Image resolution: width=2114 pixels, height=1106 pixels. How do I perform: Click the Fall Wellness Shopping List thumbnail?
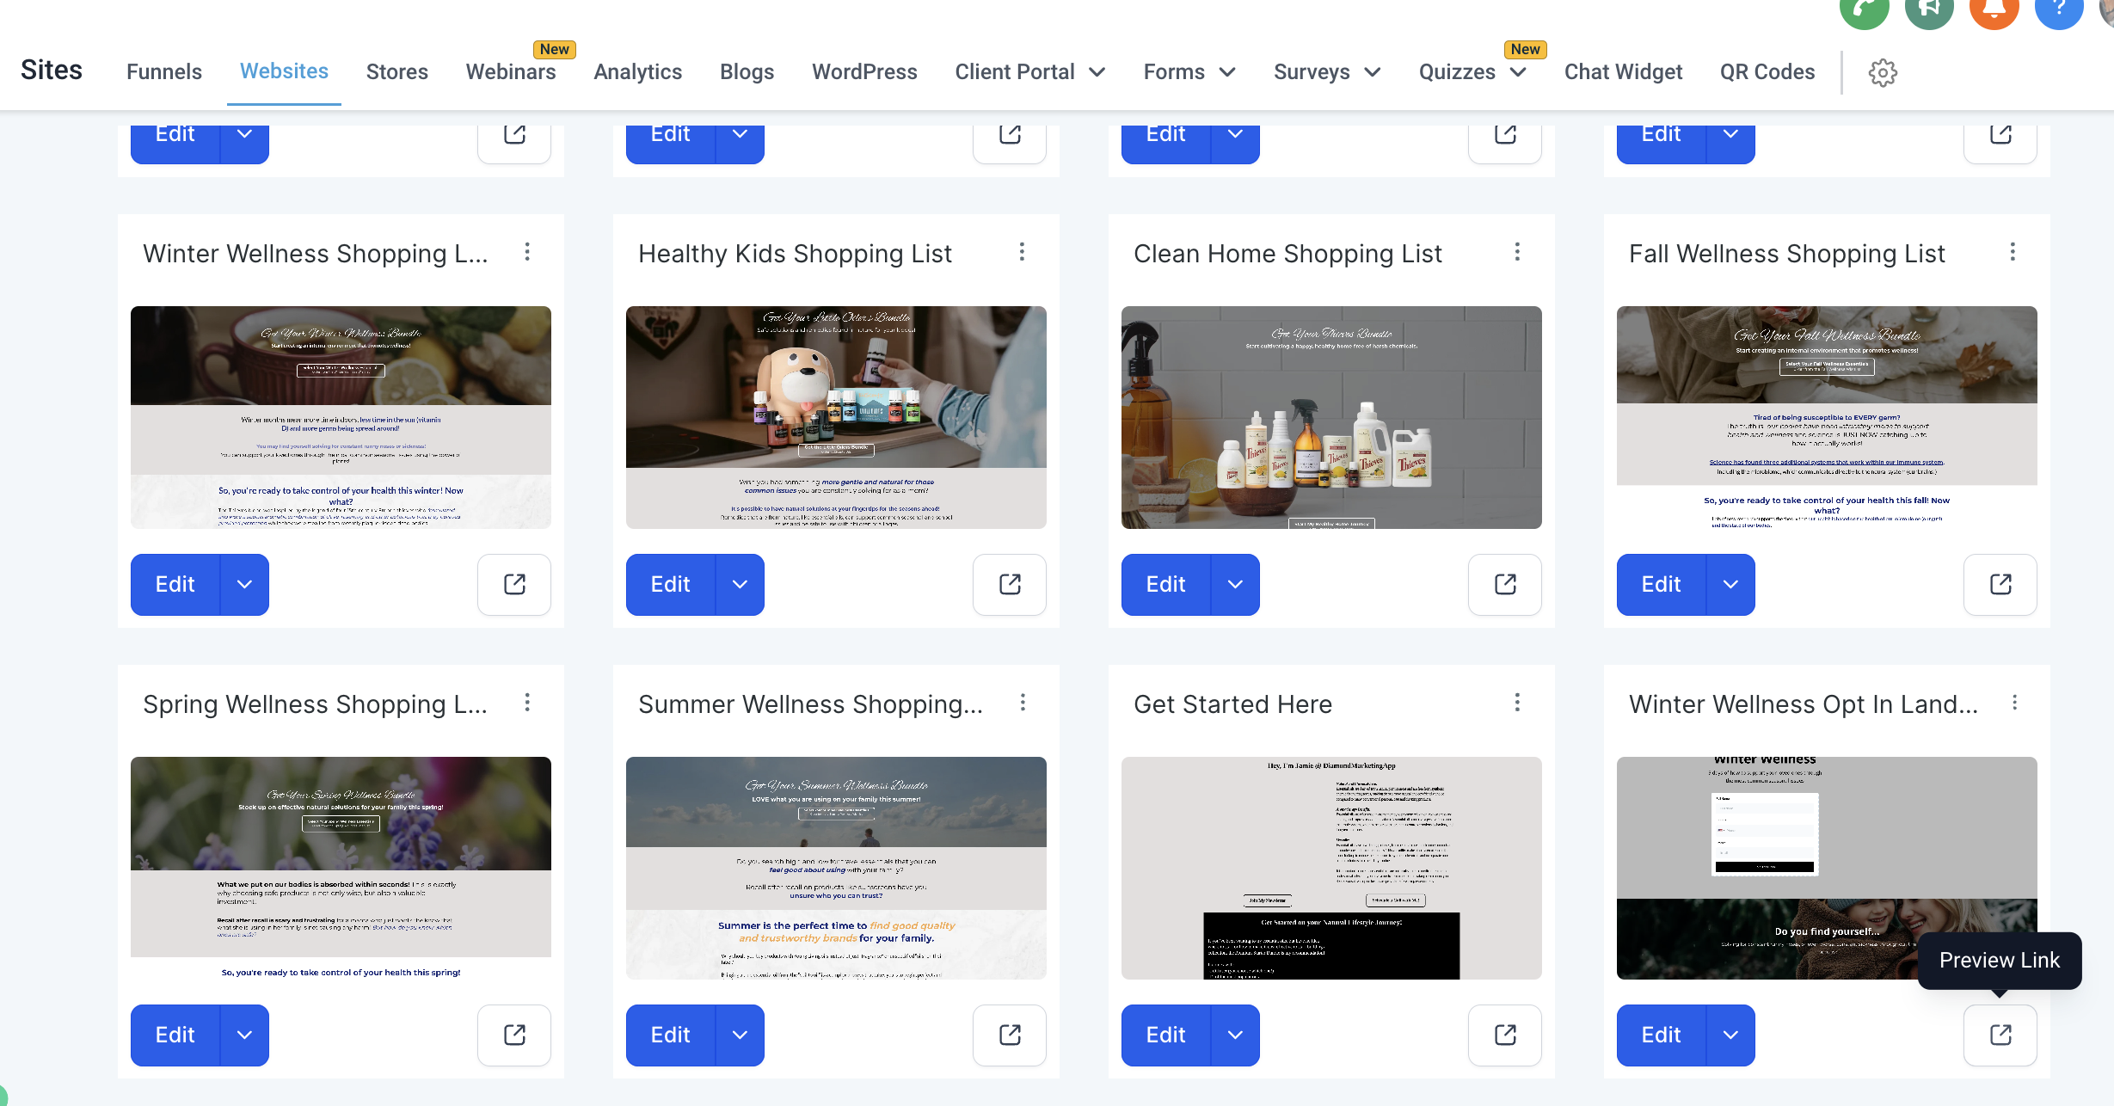click(x=1827, y=417)
